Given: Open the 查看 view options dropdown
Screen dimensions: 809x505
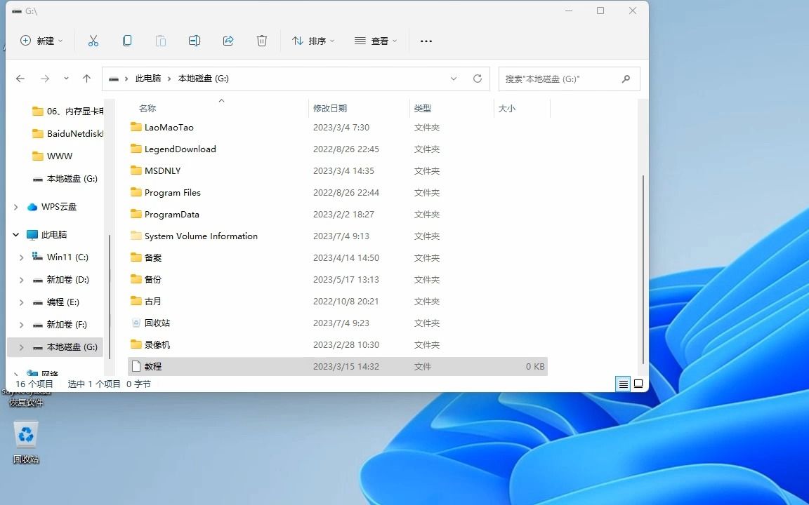Looking at the screenshot, I should 376,41.
